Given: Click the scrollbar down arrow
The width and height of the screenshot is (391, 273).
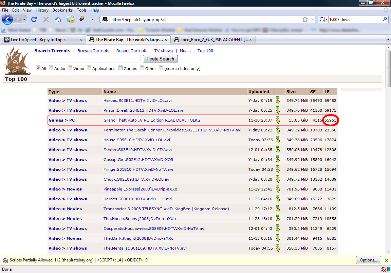Looking at the screenshot, I should coord(388,252).
